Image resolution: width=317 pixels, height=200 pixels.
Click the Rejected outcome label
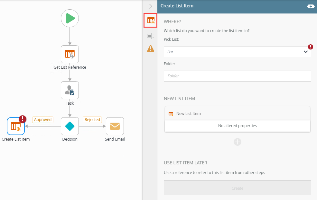tap(92, 119)
